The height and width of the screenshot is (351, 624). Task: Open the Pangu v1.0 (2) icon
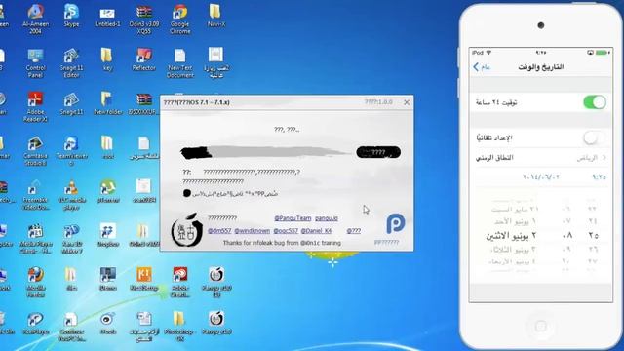coord(216,282)
